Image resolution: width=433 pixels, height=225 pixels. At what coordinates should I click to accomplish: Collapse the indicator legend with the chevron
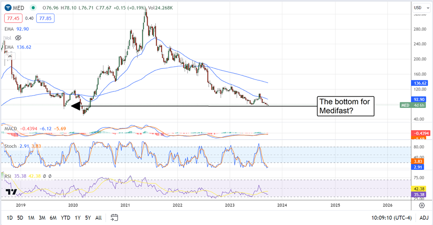pyautogui.click(x=10, y=57)
